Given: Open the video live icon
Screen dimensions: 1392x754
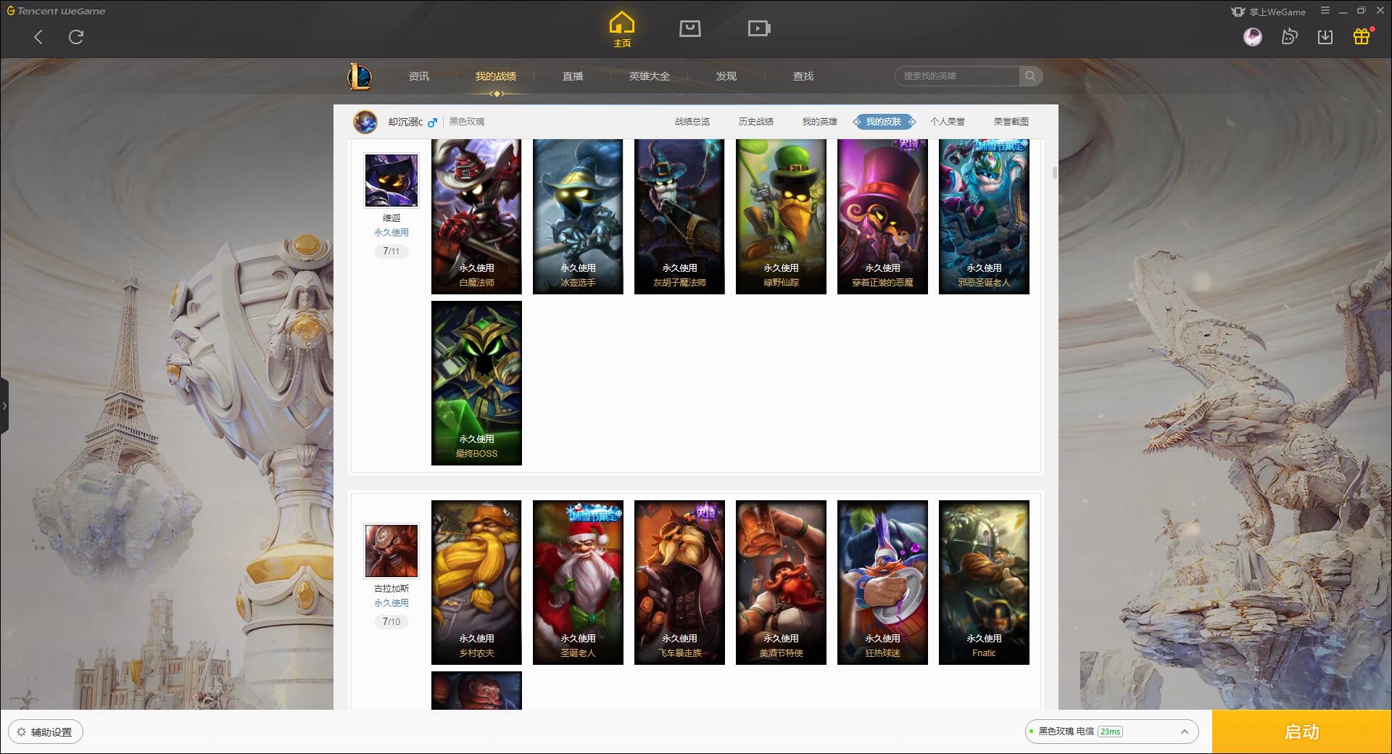Looking at the screenshot, I should tap(759, 28).
